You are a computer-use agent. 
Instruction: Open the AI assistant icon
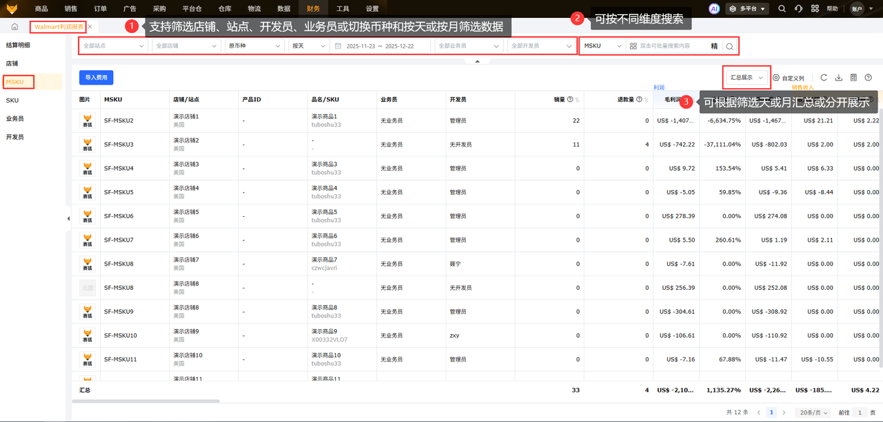coord(714,9)
